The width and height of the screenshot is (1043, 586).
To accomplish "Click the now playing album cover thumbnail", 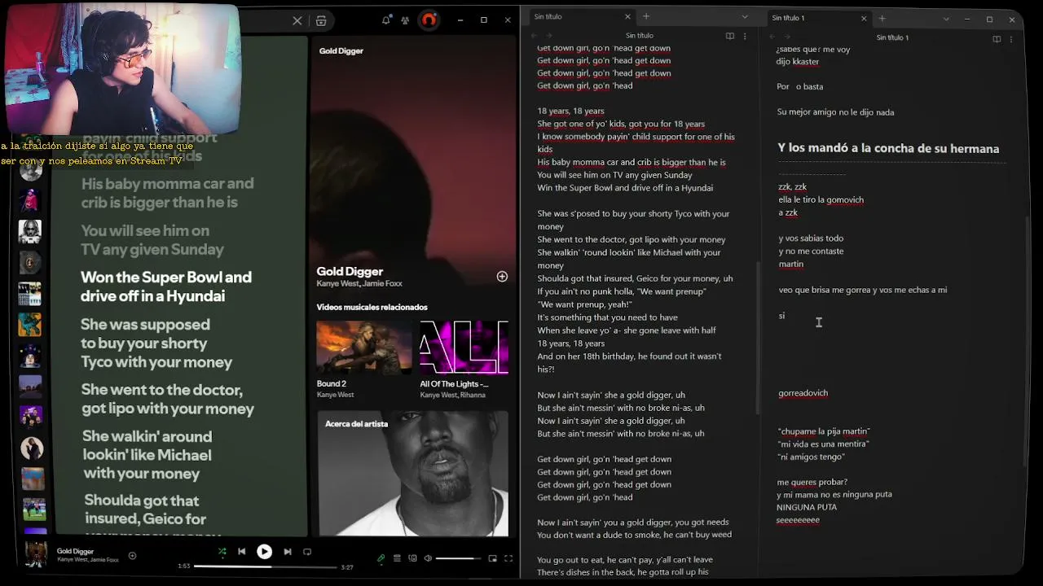I will [36, 553].
